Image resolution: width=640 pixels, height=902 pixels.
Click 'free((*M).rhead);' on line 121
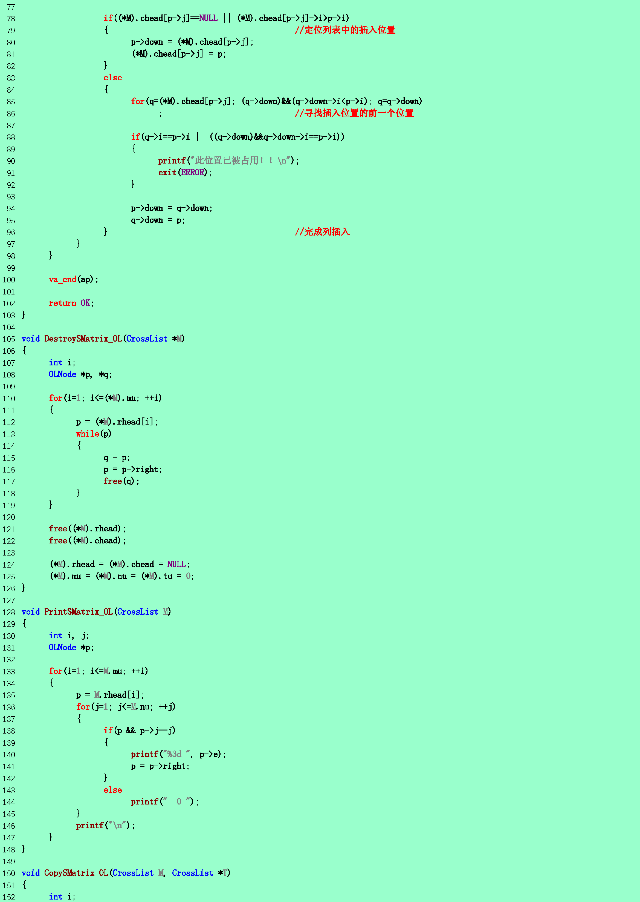click(x=88, y=529)
